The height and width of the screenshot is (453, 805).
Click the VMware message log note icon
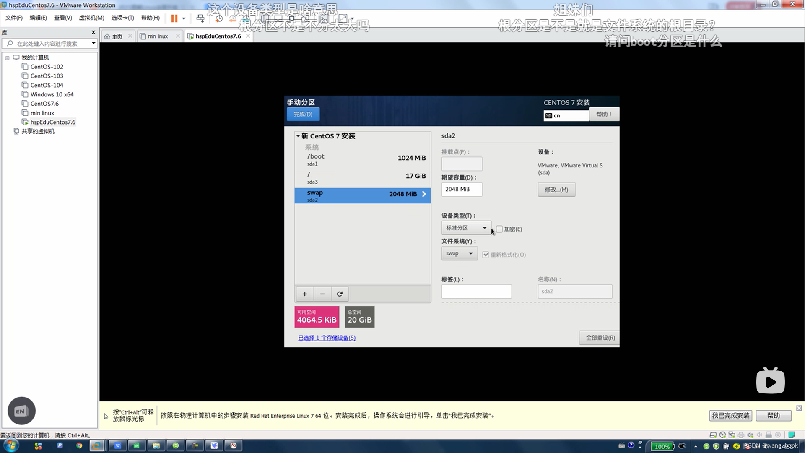pos(792,435)
